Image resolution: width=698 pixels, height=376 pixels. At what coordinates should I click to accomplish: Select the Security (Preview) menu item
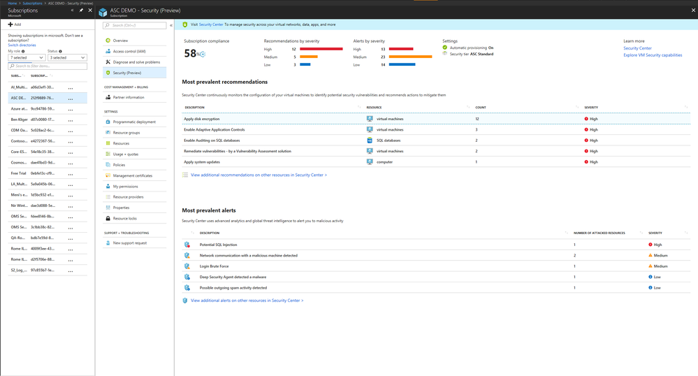134,73
